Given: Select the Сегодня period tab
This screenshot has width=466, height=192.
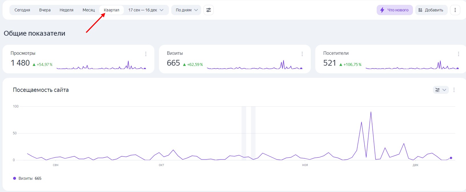Looking at the screenshot, I should click(x=22, y=10).
